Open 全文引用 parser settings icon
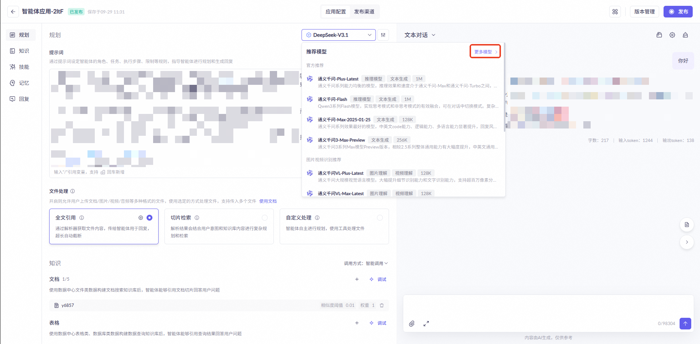This screenshot has height=344, width=700. (141, 218)
